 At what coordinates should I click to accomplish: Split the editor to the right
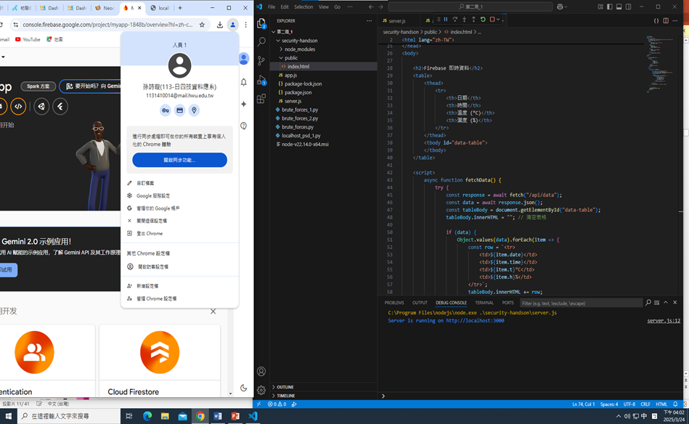pyautogui.click(x=666, y=20)
